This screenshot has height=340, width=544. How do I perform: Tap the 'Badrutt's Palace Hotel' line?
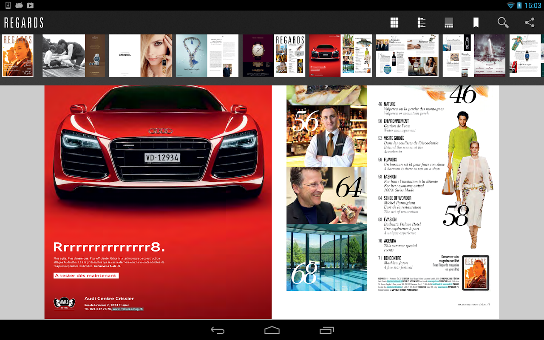(x=402, y=224)
